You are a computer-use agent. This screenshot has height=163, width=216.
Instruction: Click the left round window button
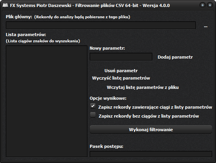[x=202, y=5]
